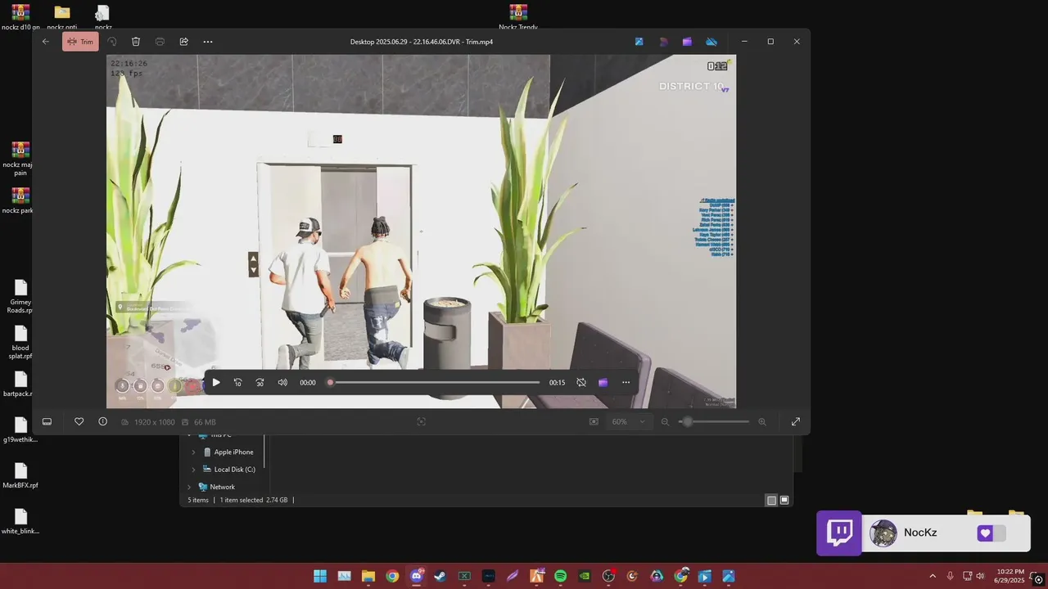Screen dimensions: 1048x589
Task: Click NocKz avatar in Twitch notification
Action: [x=883, y=533]
